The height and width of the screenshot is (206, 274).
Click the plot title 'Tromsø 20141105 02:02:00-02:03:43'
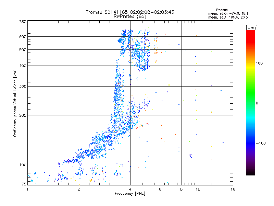tap(130, 12)
